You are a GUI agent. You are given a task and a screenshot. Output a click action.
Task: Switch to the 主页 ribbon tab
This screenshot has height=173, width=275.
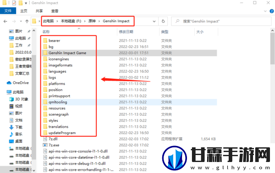click(24, 11)
